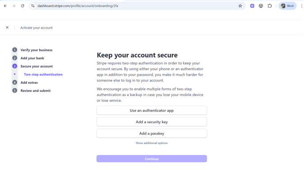This screenshot has height=170, width=304.
Task: Click the circular extension icon beside the puzzle
Action: [261, 6]
